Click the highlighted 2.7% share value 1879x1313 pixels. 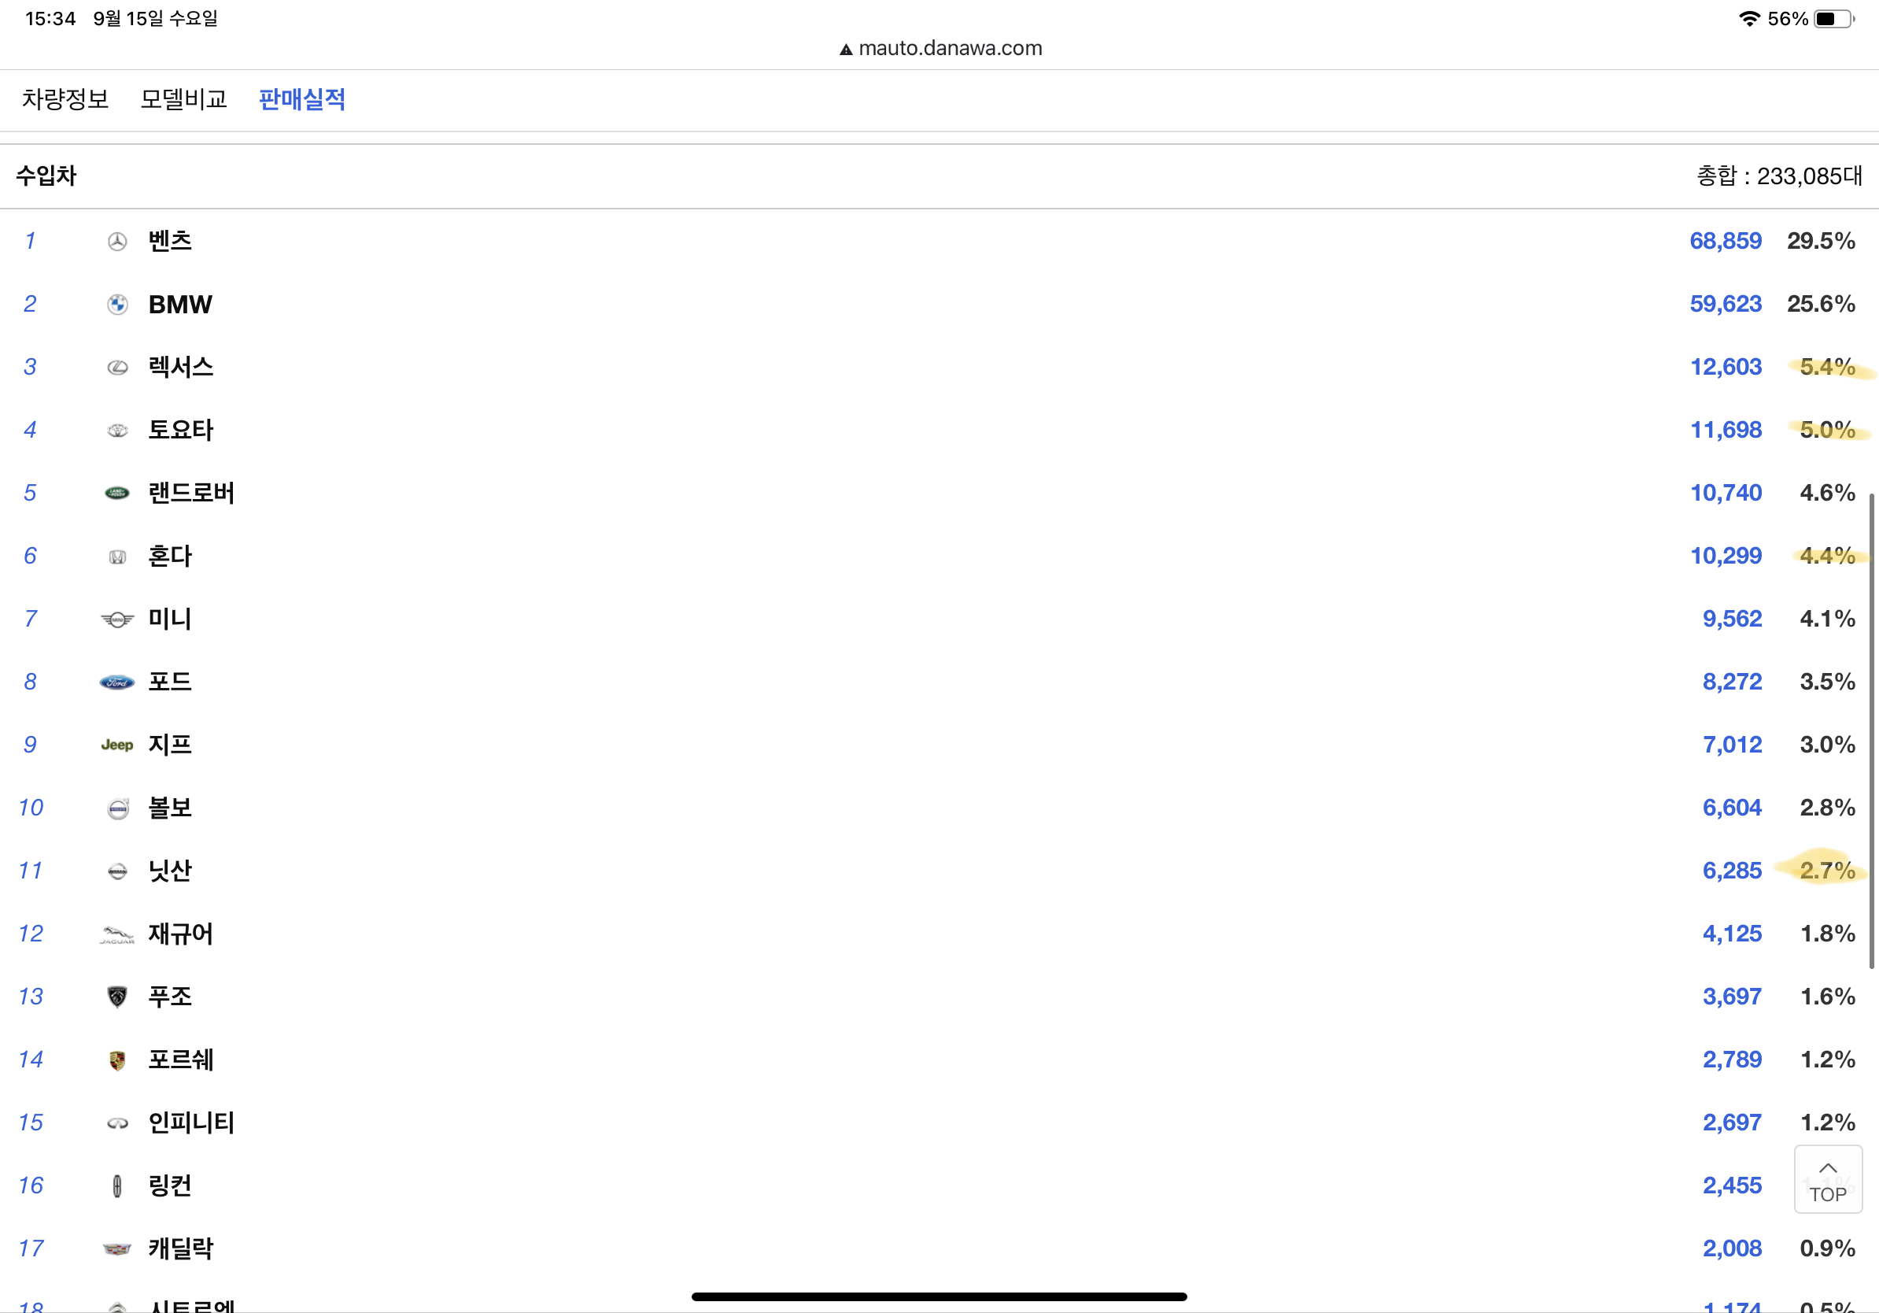[x=1826, y=871]
